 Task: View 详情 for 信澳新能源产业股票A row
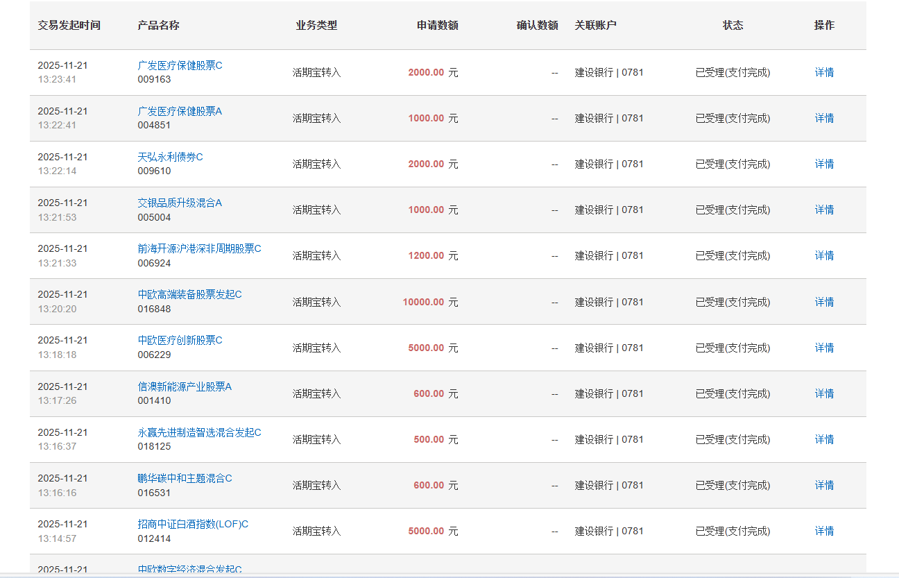point(824,393)
